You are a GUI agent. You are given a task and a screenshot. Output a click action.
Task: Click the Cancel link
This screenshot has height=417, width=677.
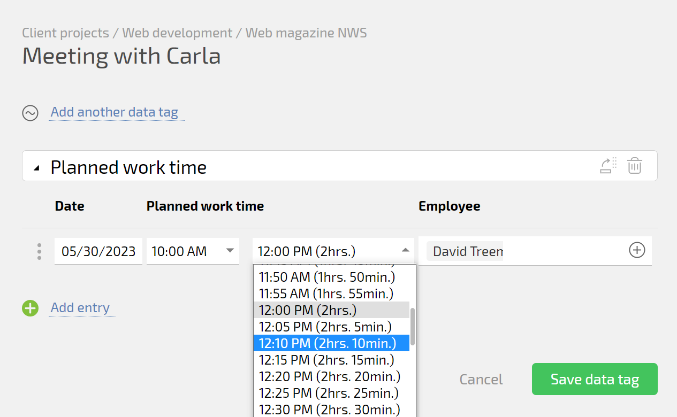[x=481, y=380]
